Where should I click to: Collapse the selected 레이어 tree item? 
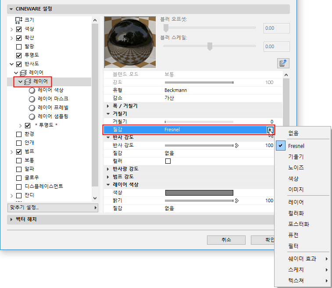[x=20, y=81]
